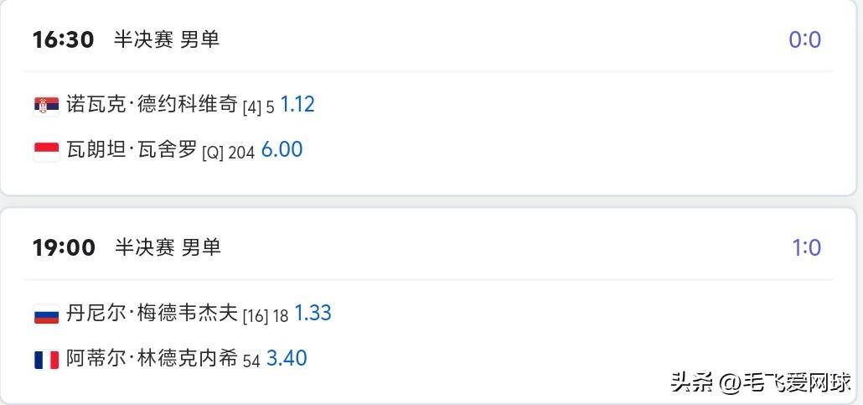This screenshot has height=405, width=863.
Task: Click the Serbian flag icon
Action: click(46, 105)
